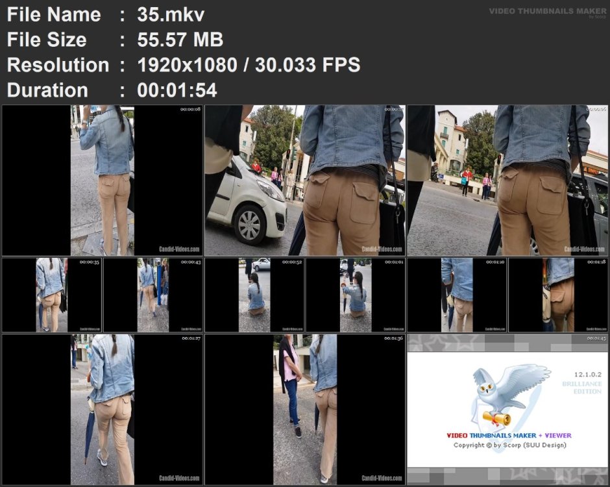
Task: Click the Video Thumbnails Maker watermark in the header
Action: 548,12
